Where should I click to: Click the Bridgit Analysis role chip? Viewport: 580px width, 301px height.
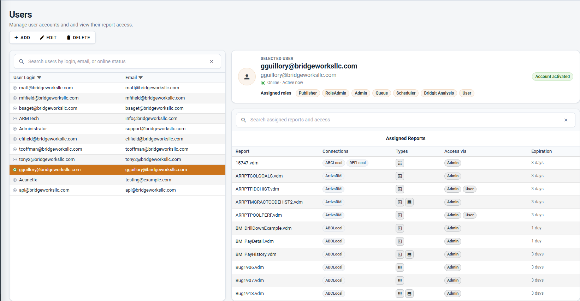tap(439, 93)
